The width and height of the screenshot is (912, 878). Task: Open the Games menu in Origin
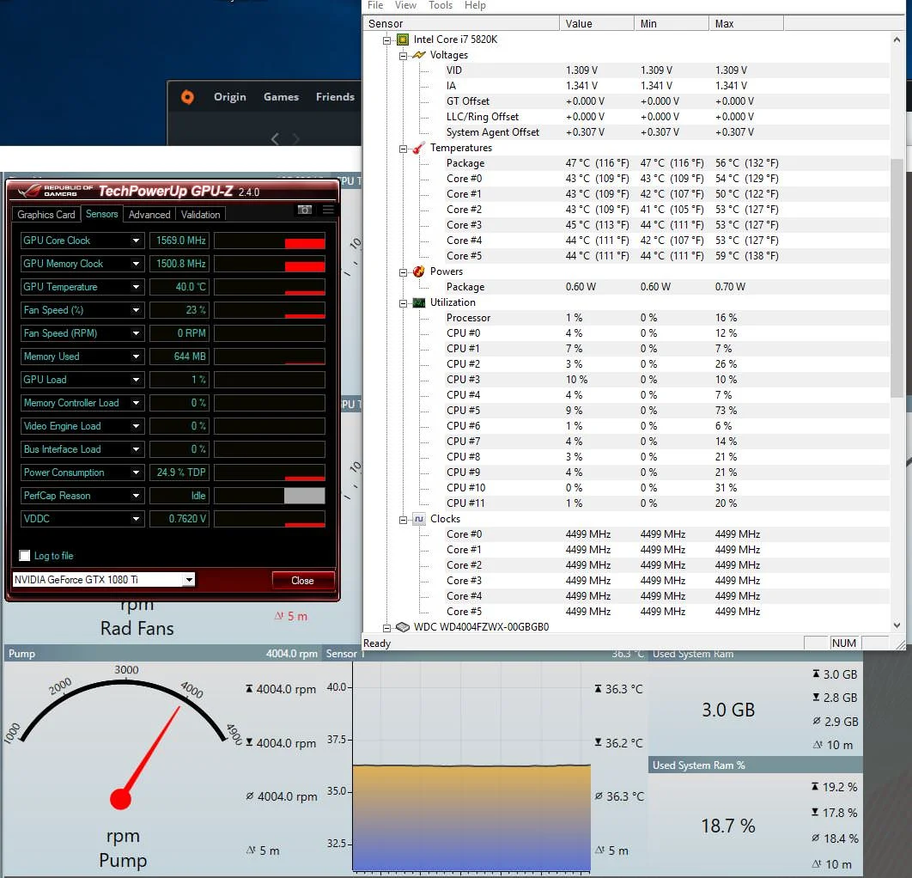pyautogui.click(x=281, y=96)
